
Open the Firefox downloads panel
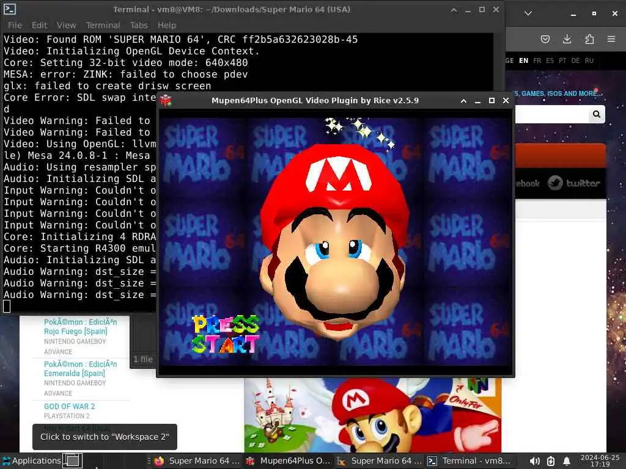[567, 39]
